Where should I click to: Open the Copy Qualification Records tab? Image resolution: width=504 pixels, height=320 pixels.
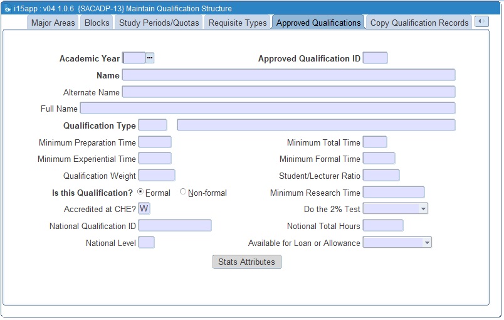pyautogui.click(x=419, y=23)
